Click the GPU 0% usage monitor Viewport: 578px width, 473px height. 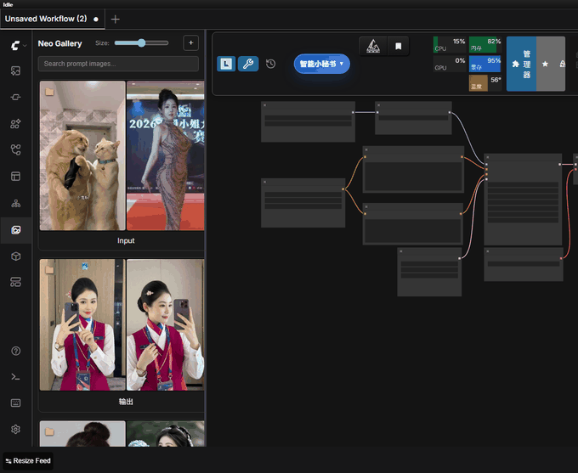click(x=450, y=64)
